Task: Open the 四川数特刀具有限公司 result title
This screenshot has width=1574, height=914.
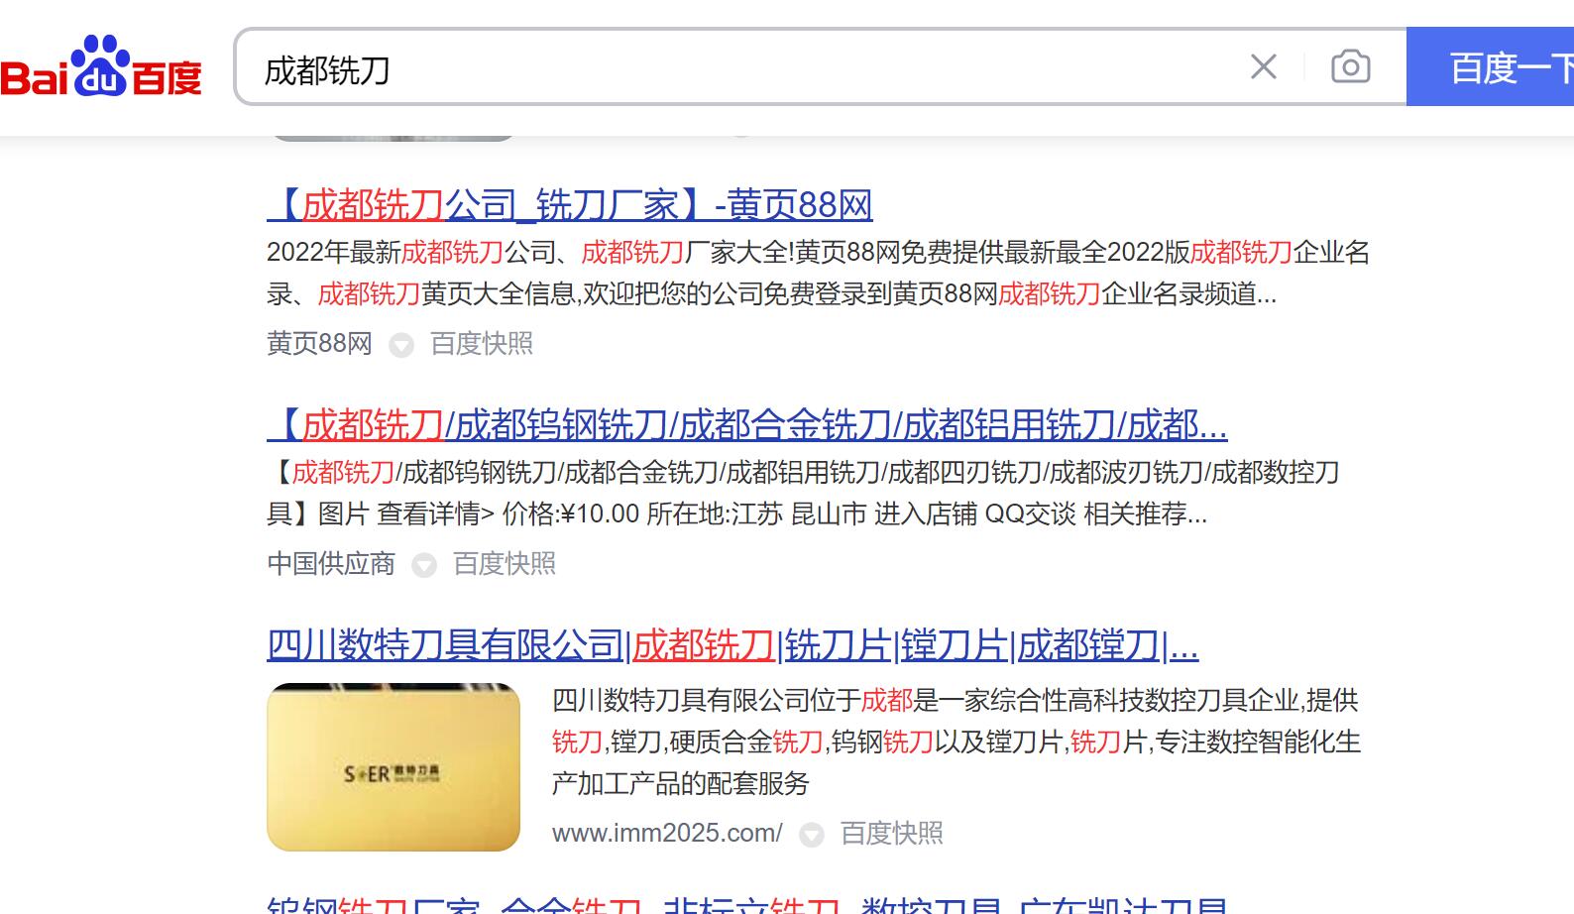Action: click(x=732, y=645)
